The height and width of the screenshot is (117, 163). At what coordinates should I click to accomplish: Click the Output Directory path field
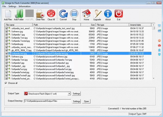tap(48, 101)
